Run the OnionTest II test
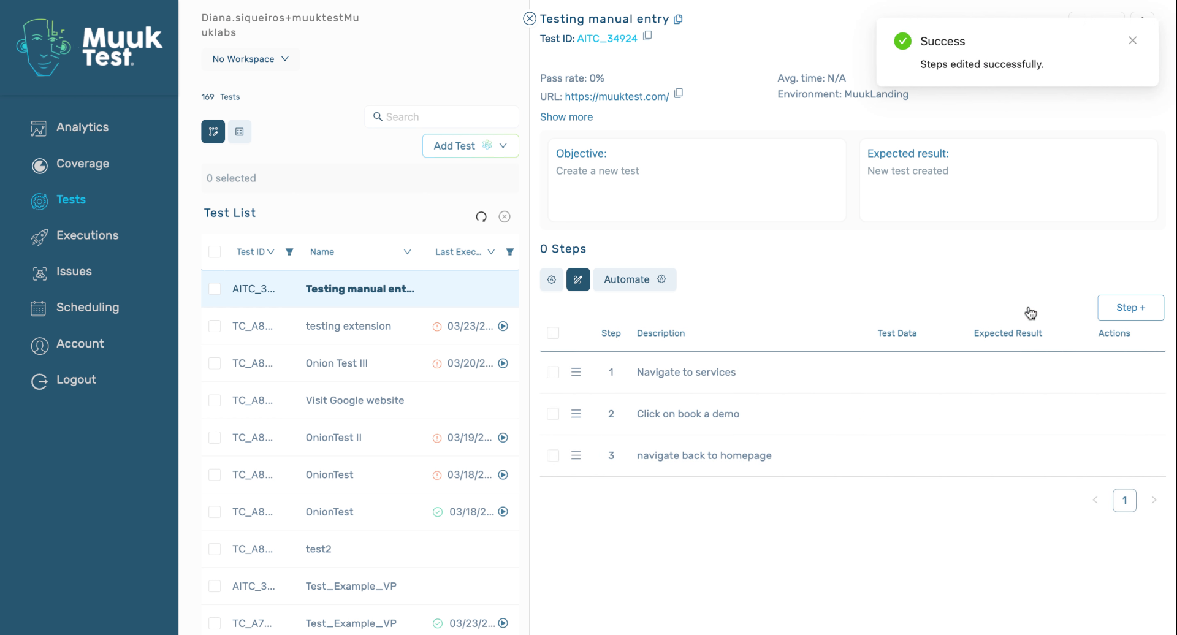Image resolution: width=1177 pixels, height=635 pixels. click(503, 438)
